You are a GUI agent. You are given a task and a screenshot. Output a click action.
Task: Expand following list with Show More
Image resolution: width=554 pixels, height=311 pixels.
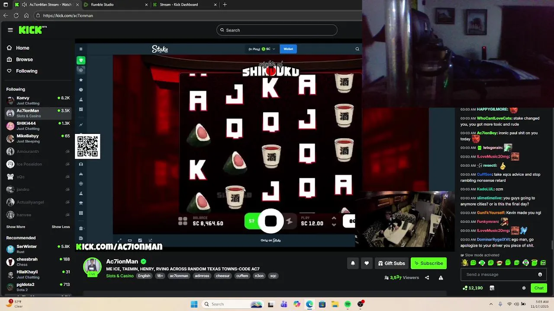pos(16,227)
